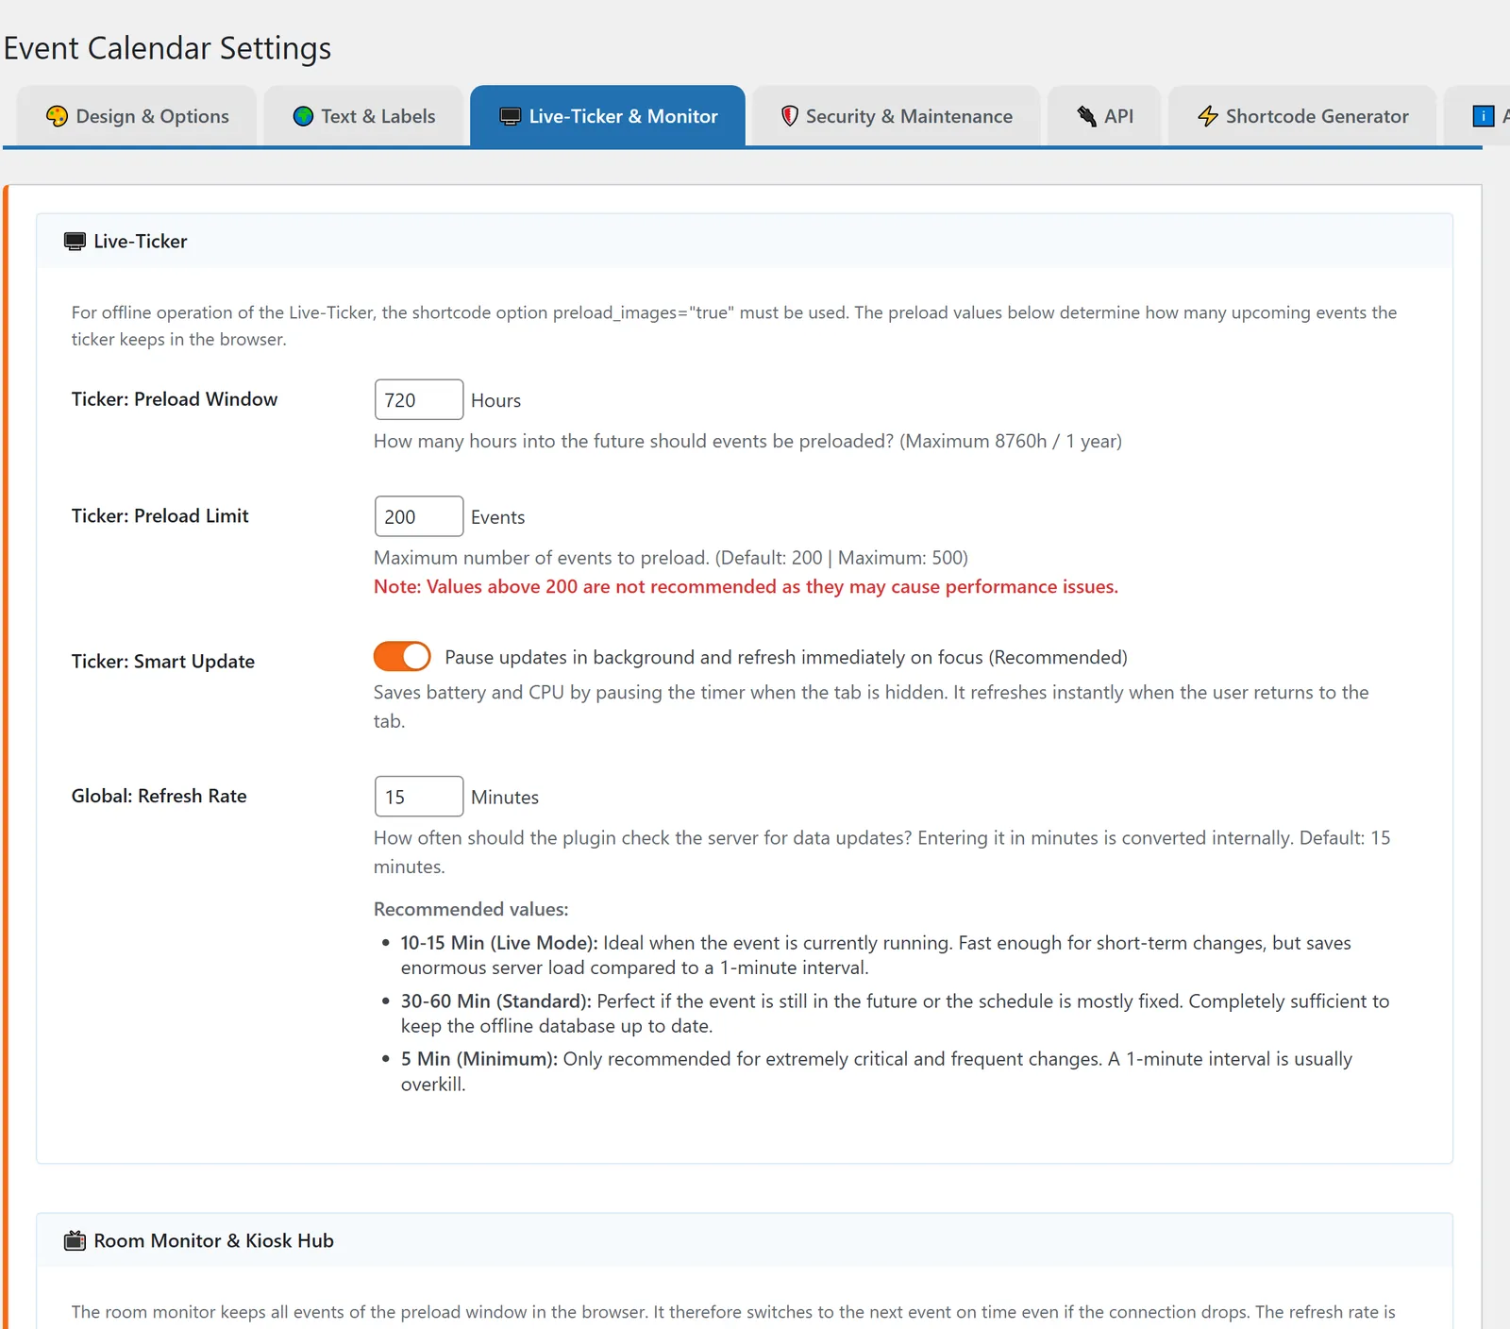Open the Design & Options tab
The height and width of the screenshot is (1329, 1510).
(x=137, y=116)
